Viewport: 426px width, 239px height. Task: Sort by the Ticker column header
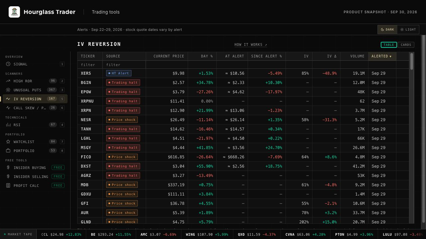point(90,56)
